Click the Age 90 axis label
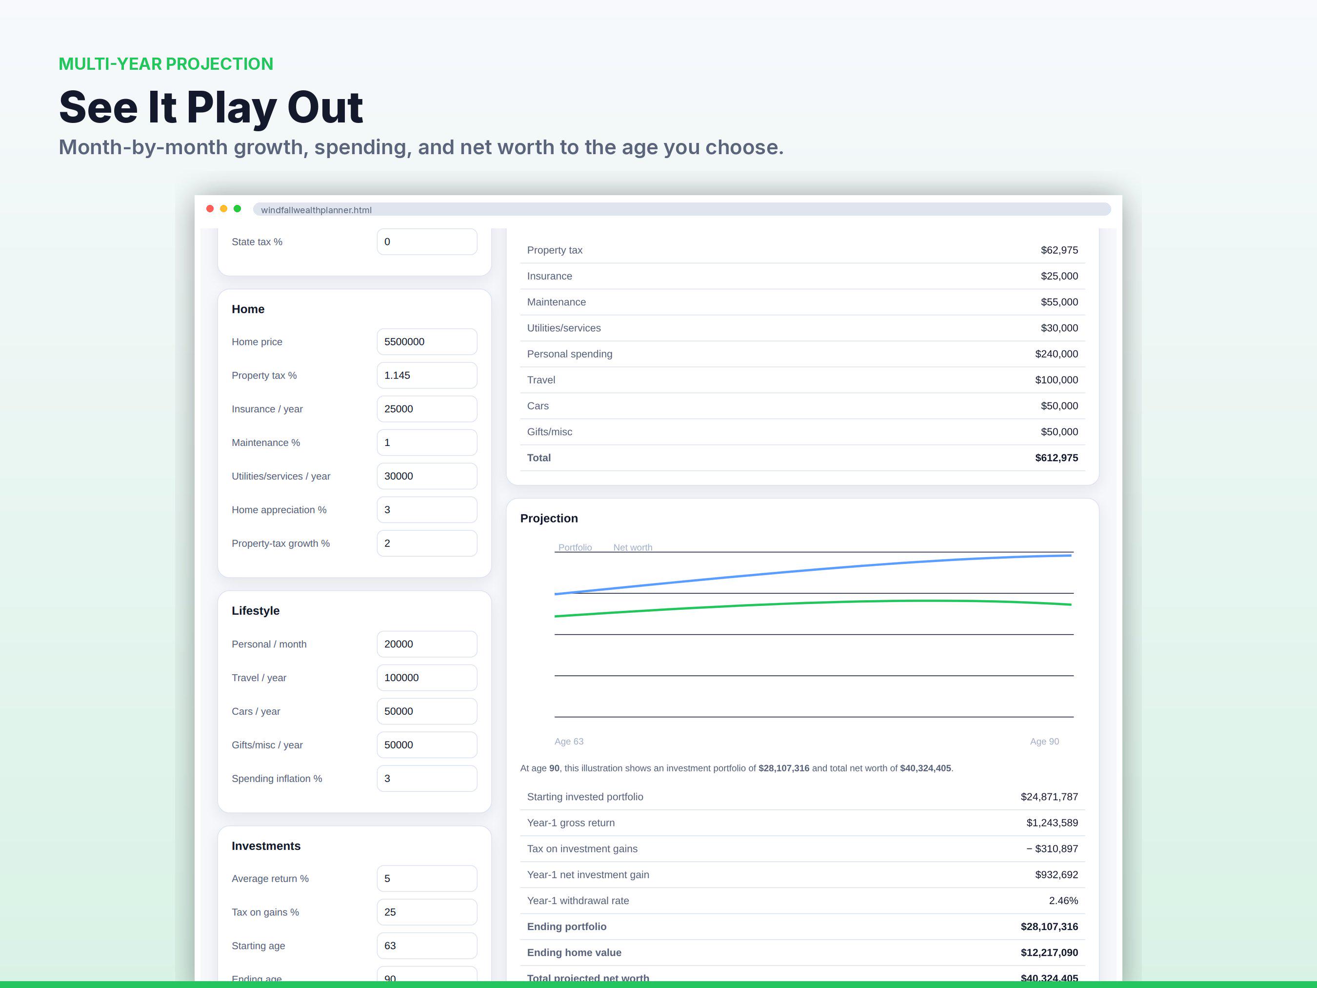This screenshot has width=1317, height=988. pyautogui.click(x=1044, y=742)
